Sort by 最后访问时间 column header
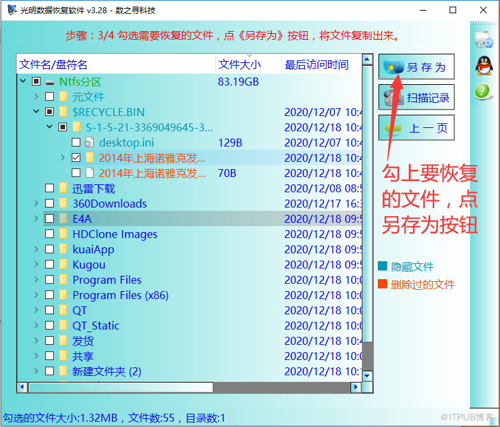The width and height of the screenshot is (500, 427). coord(322,64)
